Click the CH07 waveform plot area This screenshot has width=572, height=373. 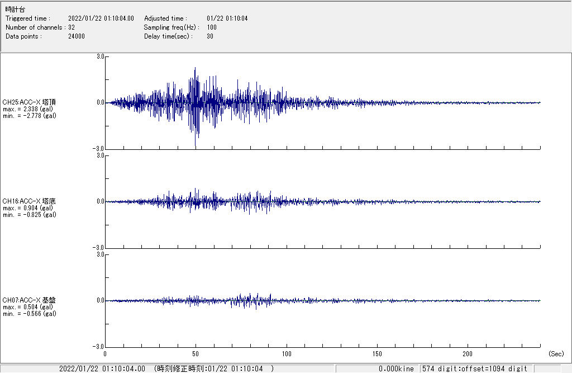(322, 300)
